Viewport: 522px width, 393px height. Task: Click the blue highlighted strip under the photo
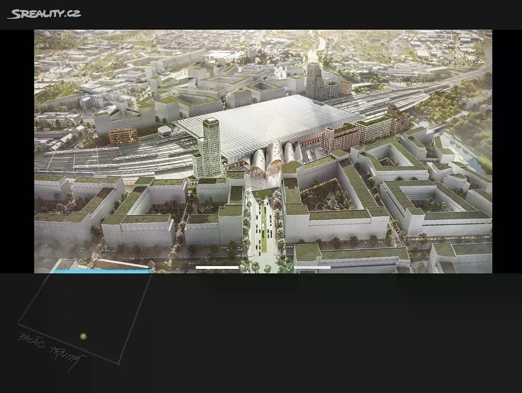pyautogui.click(x=102, y=271)
